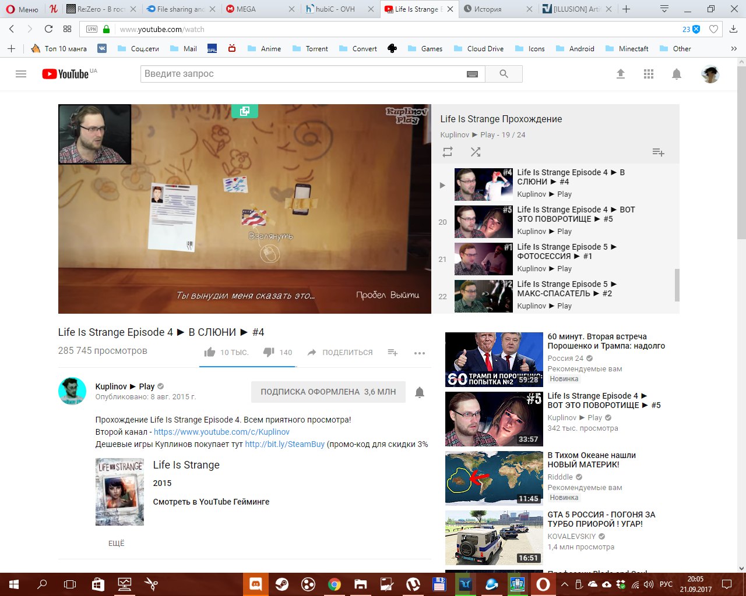Switch to the Re:Zero tab
Image resolution: width=746 pixels, height=596 pixels.
tap(101, 9)
